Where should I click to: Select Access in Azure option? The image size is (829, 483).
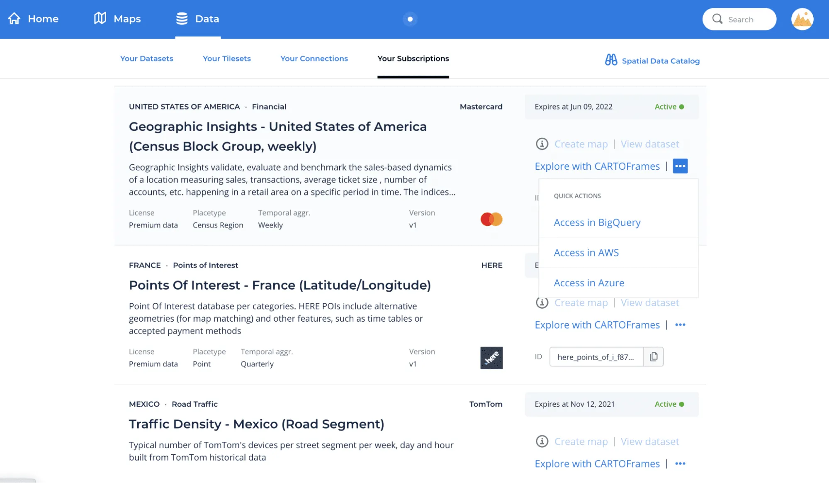pyautogui.click(x=588, y=283)
